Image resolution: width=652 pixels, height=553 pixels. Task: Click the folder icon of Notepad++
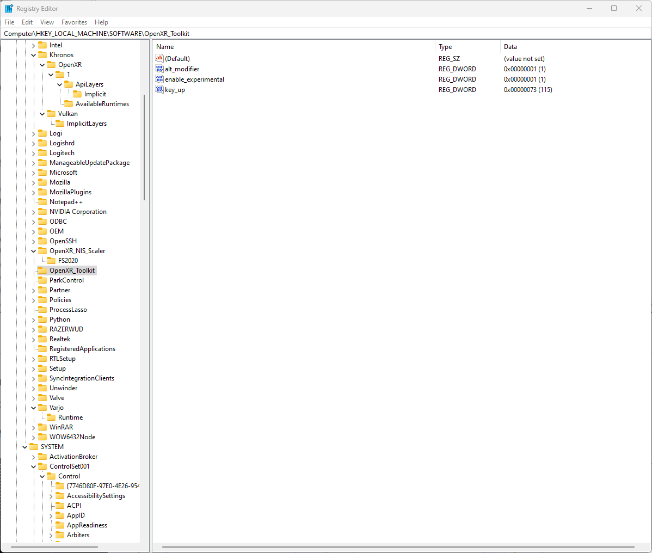[42, 202]
